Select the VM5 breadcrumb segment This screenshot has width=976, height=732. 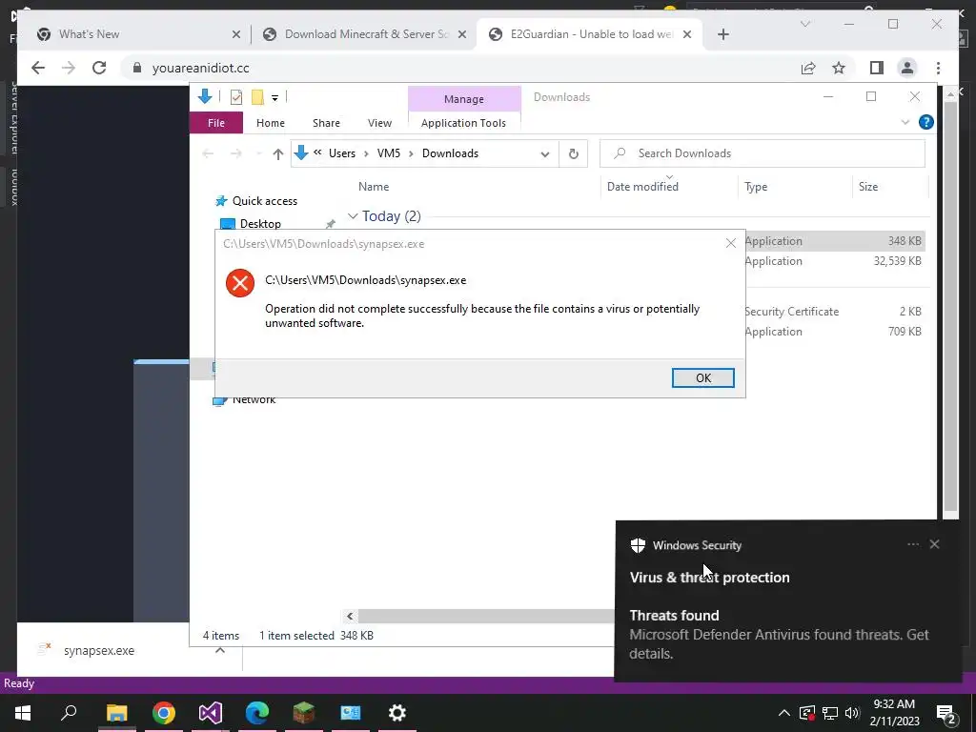point(389,153)
